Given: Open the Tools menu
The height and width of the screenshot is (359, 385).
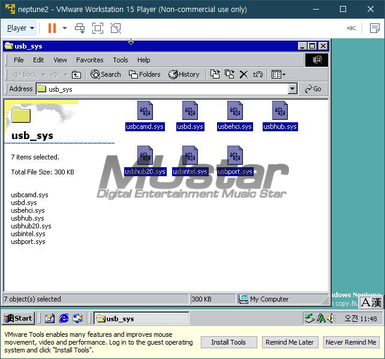Looking at the screenshot, I should [121, 60].
